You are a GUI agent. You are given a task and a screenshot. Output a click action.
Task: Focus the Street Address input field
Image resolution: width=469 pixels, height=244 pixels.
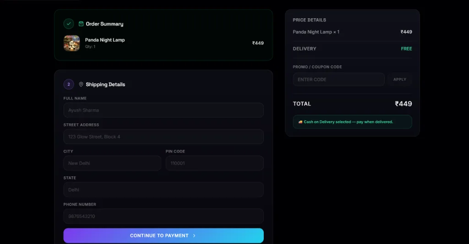tap(164, 137)
